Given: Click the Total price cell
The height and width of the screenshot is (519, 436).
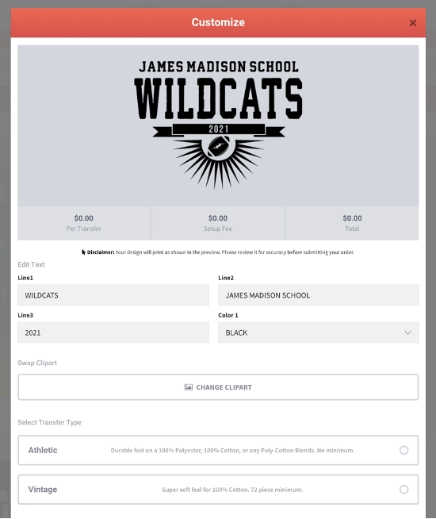Looking at the screenshot, I should point(352,223).
